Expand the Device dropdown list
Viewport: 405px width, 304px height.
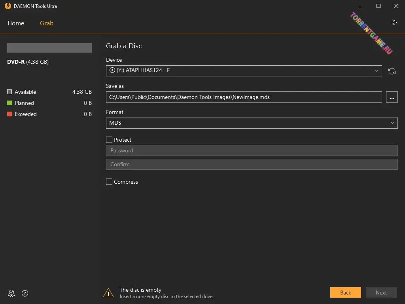(377, 71)
